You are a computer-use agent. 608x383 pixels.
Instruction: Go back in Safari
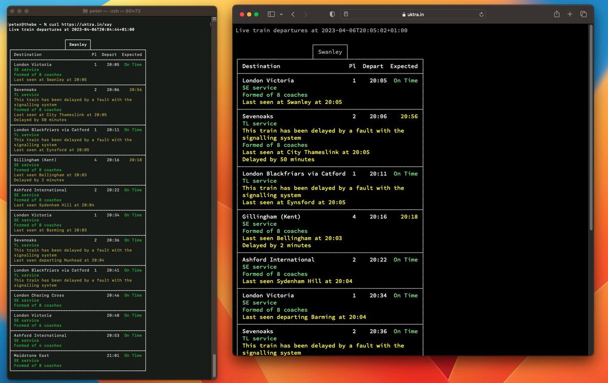tap(293, 15)
